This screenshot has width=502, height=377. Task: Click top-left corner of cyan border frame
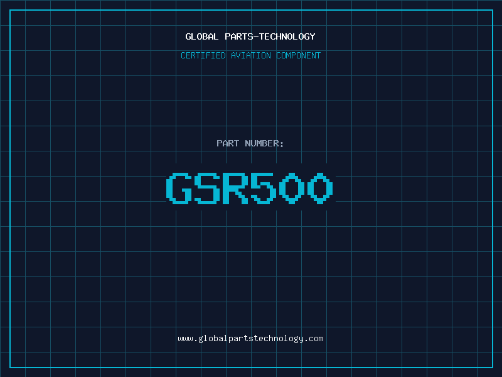[x=10, y=10]
